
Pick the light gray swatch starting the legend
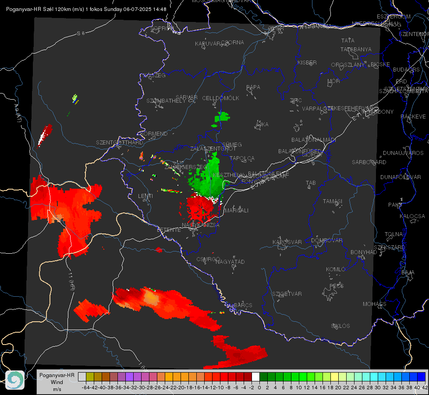pyautogui.click(x=82, y=377)
